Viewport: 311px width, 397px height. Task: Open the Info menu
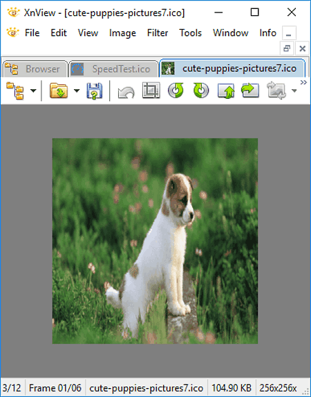(267, 33)
